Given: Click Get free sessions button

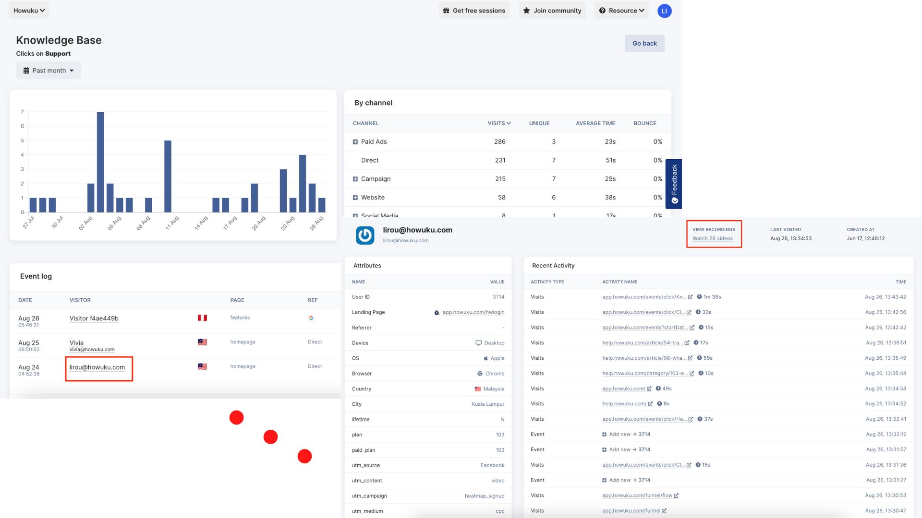Looking at the screenshot, I should [x=474, y=11].
